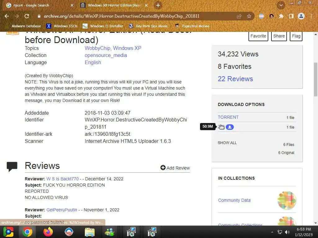Open the Chrome profile avatar
This screenshot has height=238, width=318.
(301, 16)
